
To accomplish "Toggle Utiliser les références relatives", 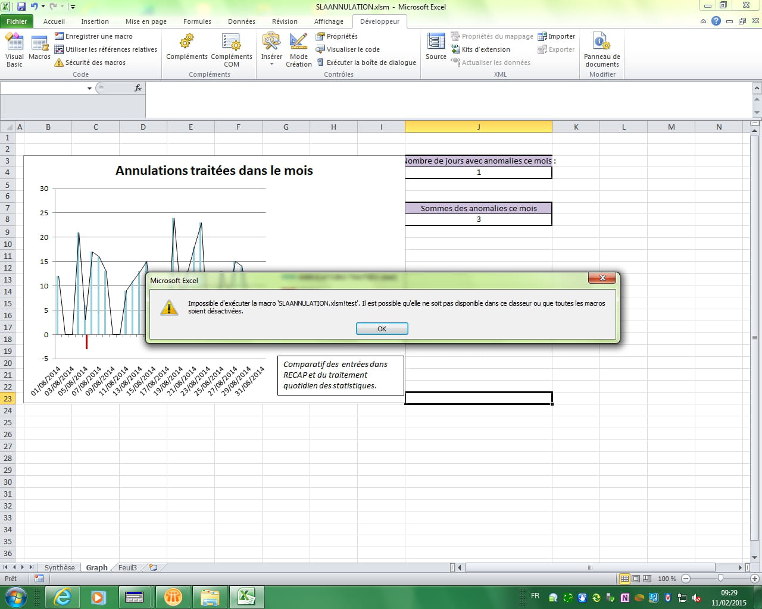I will point(105,49).
